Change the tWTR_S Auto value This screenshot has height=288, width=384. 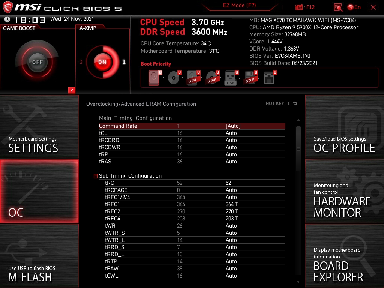(231, 232)
